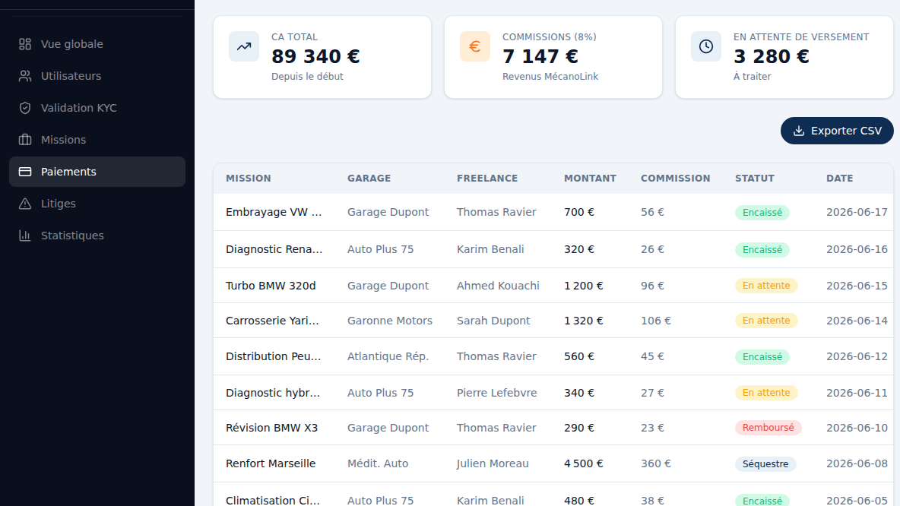900x506 pixels.
Task: Click the MONTANT column header
Action: click(590, 179)
